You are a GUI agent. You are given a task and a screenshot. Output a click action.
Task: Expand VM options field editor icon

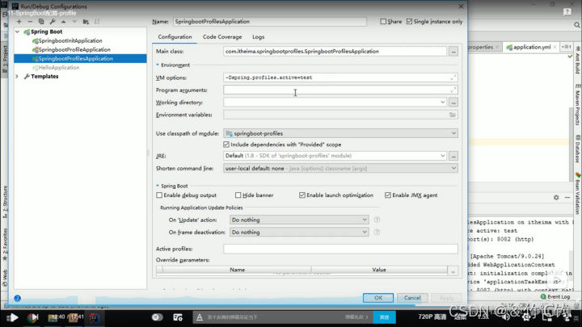pos(453,78)
